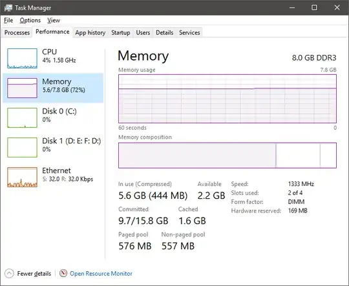Click the 'Disk 1 (D: E: F: D:)' label

pos(72,141)
